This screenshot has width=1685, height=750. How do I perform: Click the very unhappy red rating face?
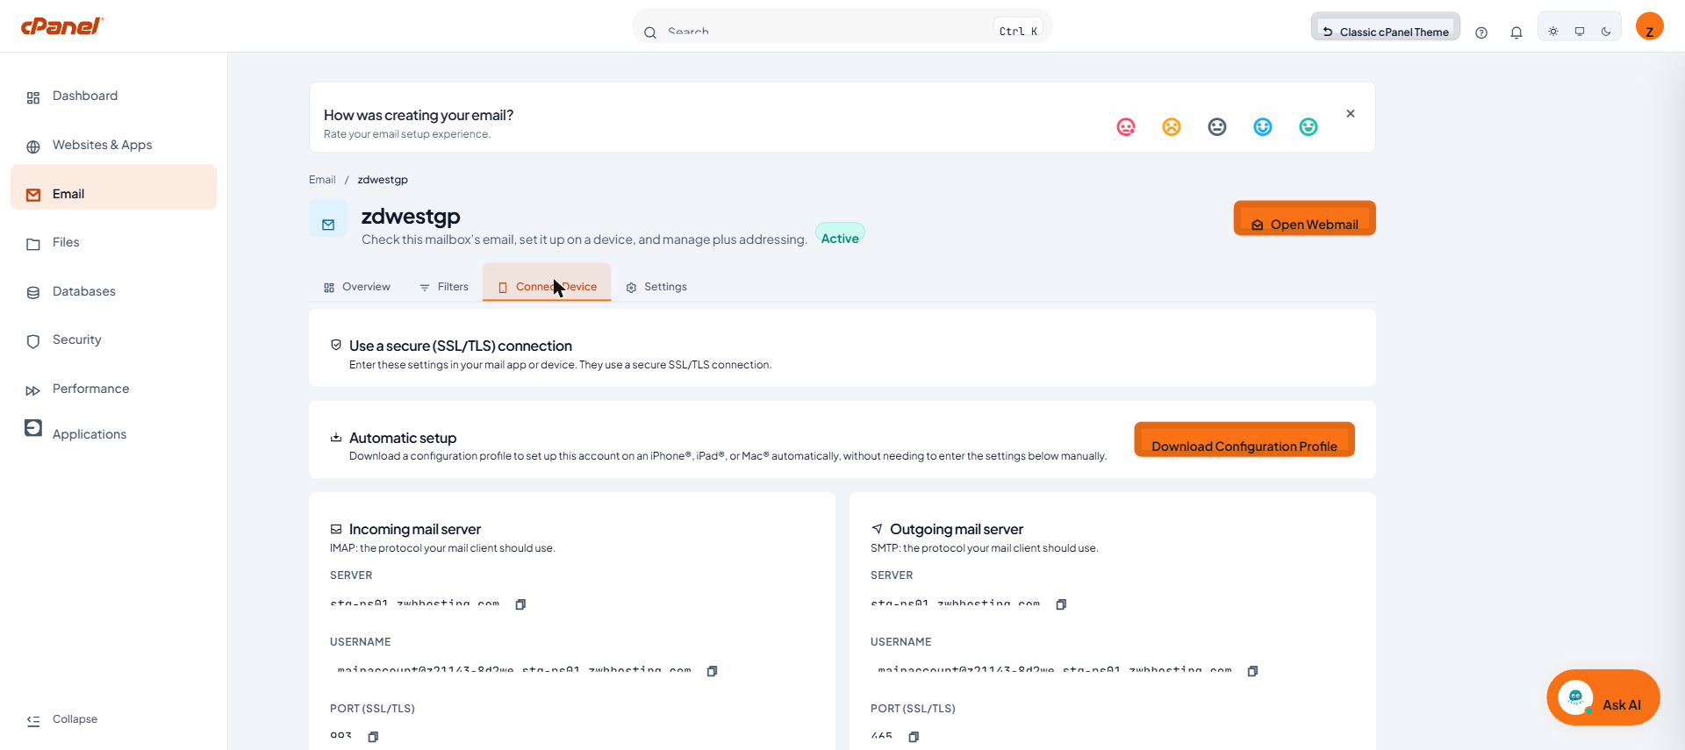(1126, 127)
